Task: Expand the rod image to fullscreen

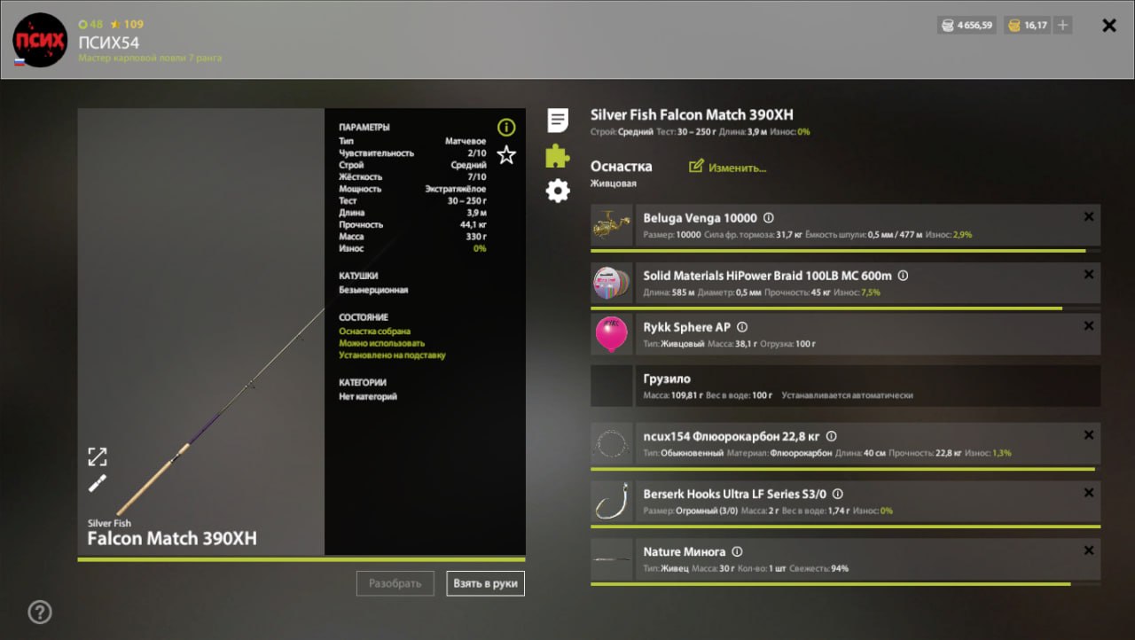Action: pyautogui.click(x=98, y=457)
